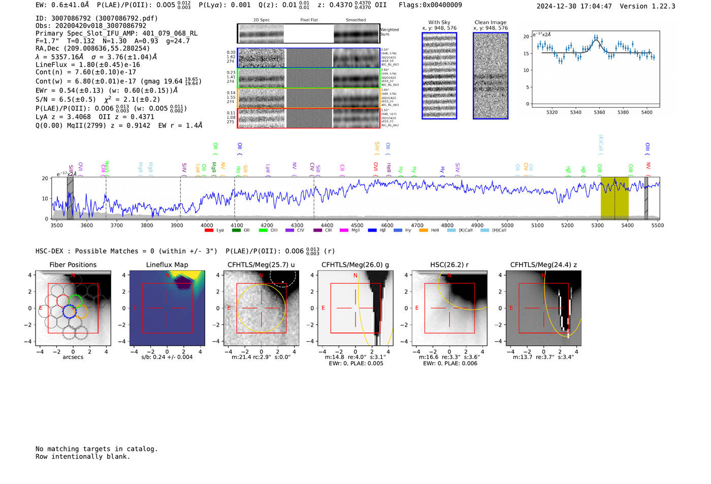Click the m:14.8 re:4.0" caption

point(355,357)
